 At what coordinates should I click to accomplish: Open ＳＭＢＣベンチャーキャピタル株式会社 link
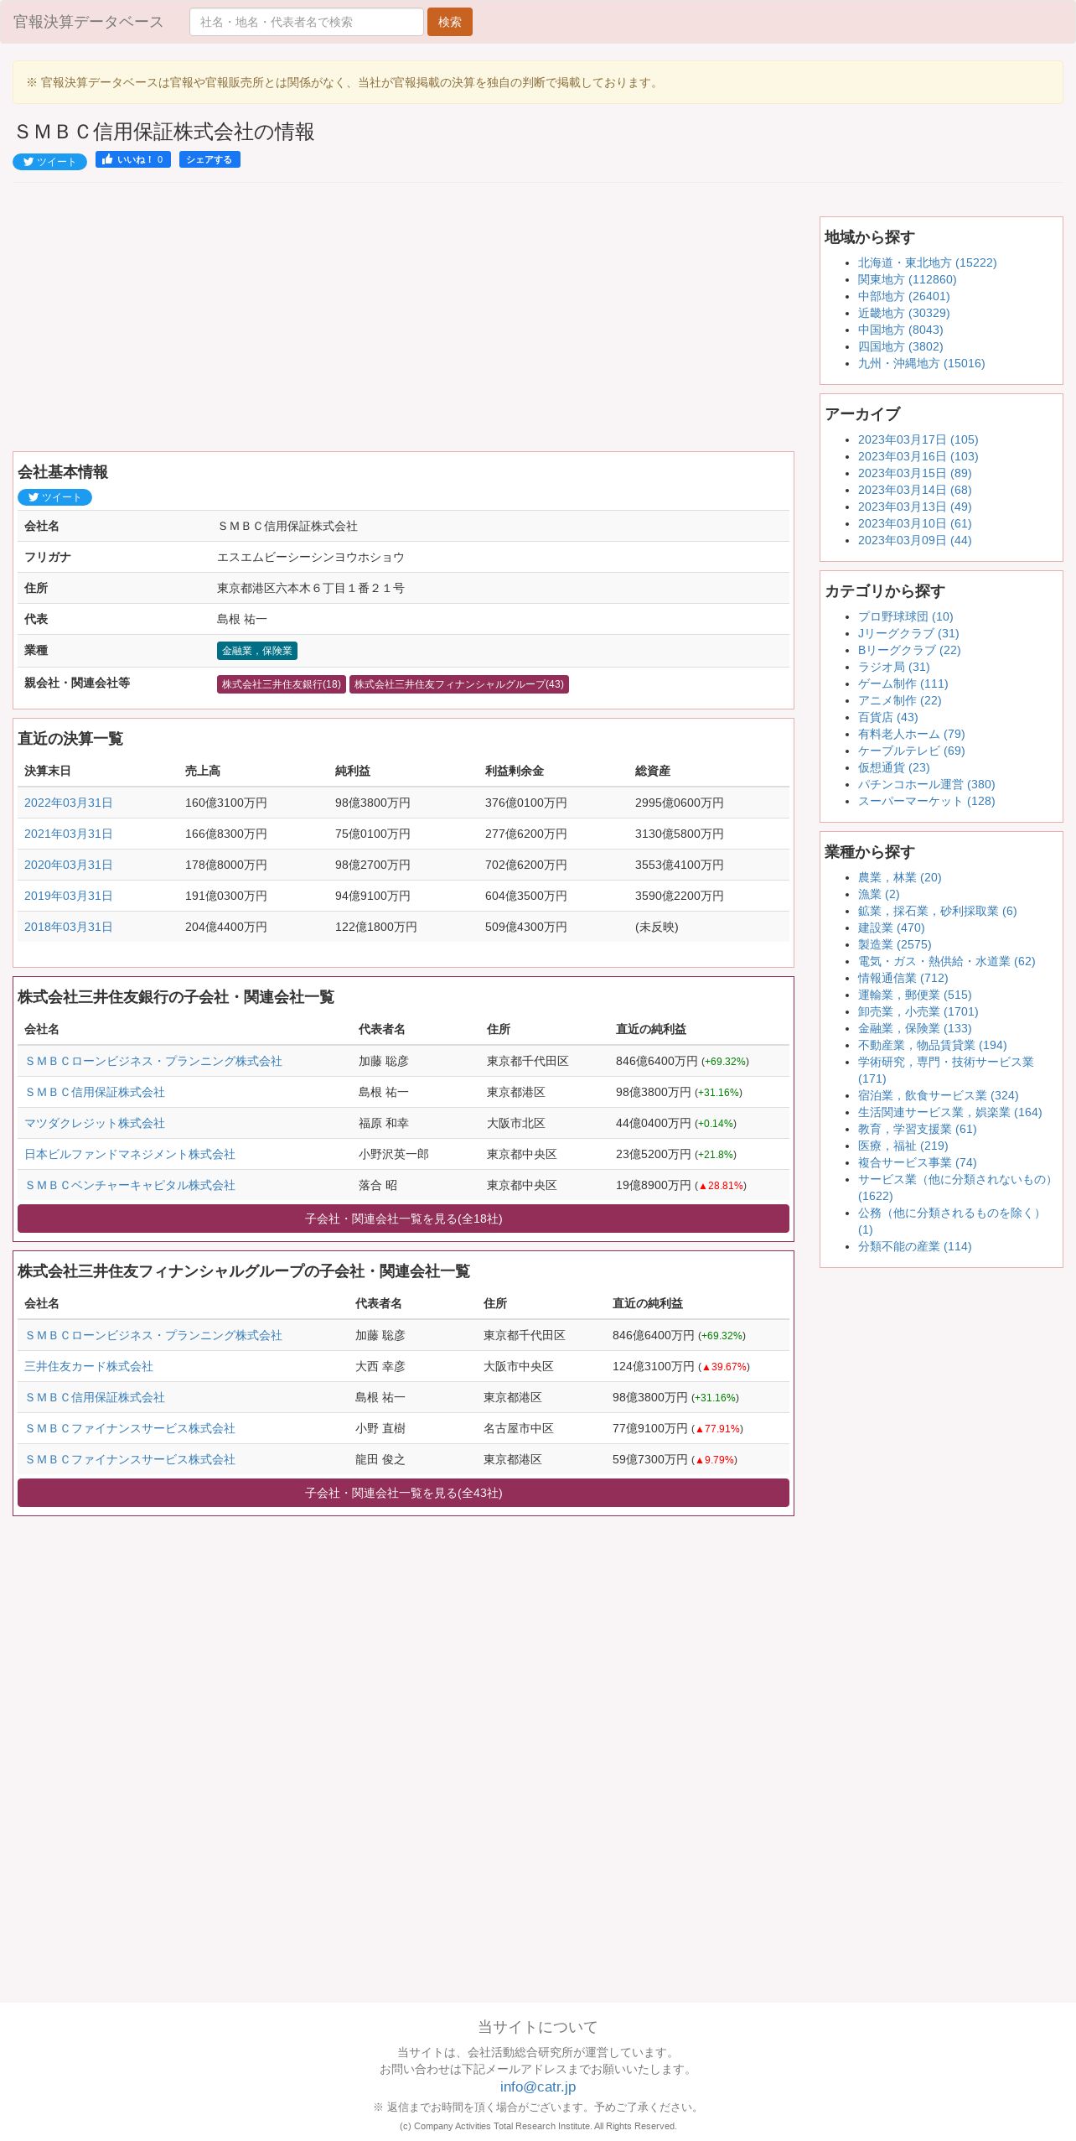tap(130, 1185)
